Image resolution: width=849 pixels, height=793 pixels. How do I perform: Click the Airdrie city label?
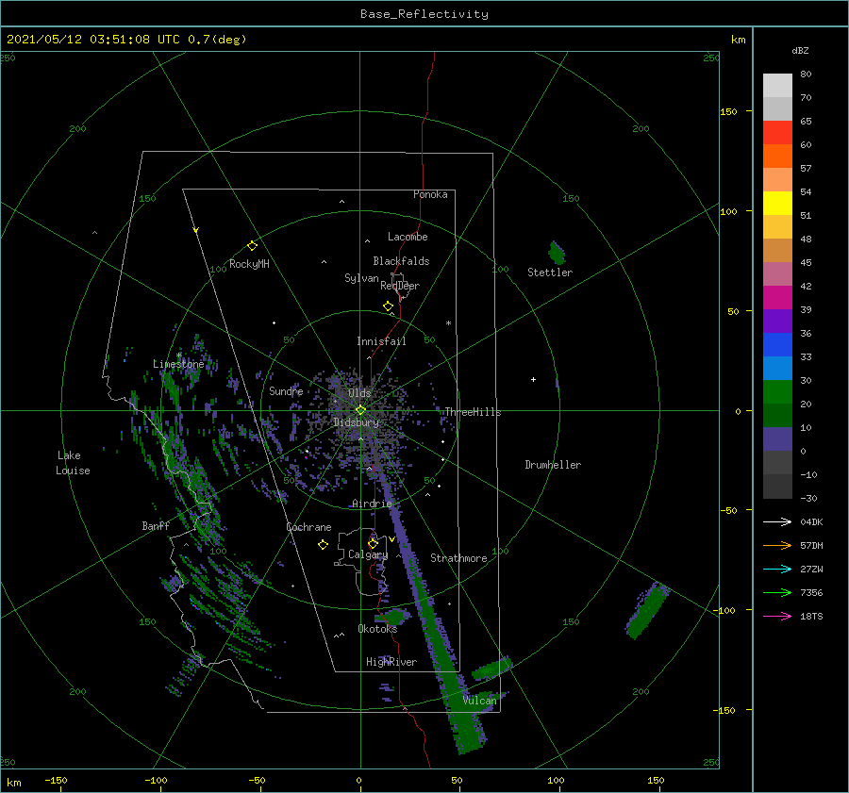[x=372, y=504]
